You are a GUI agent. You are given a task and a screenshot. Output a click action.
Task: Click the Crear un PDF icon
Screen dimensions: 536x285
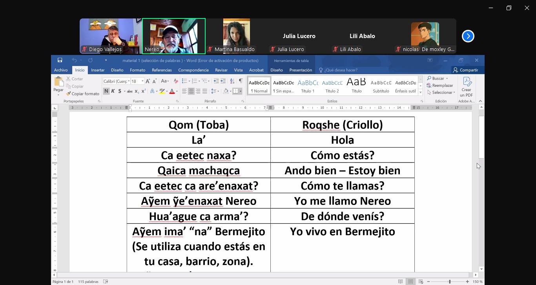466,87
